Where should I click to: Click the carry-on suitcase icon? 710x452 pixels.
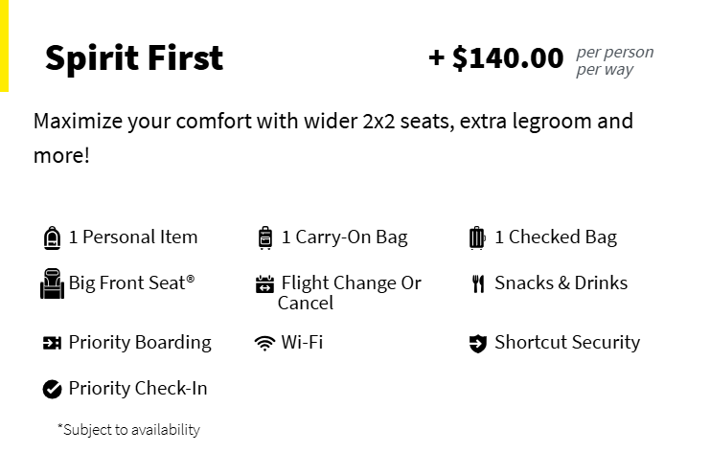point(265,238)
